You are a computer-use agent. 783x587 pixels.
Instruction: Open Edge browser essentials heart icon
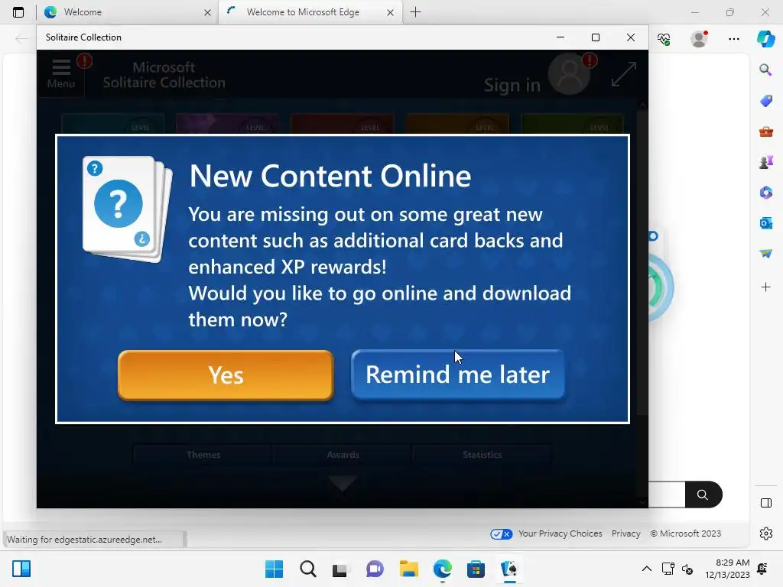(x=664, y=39)
